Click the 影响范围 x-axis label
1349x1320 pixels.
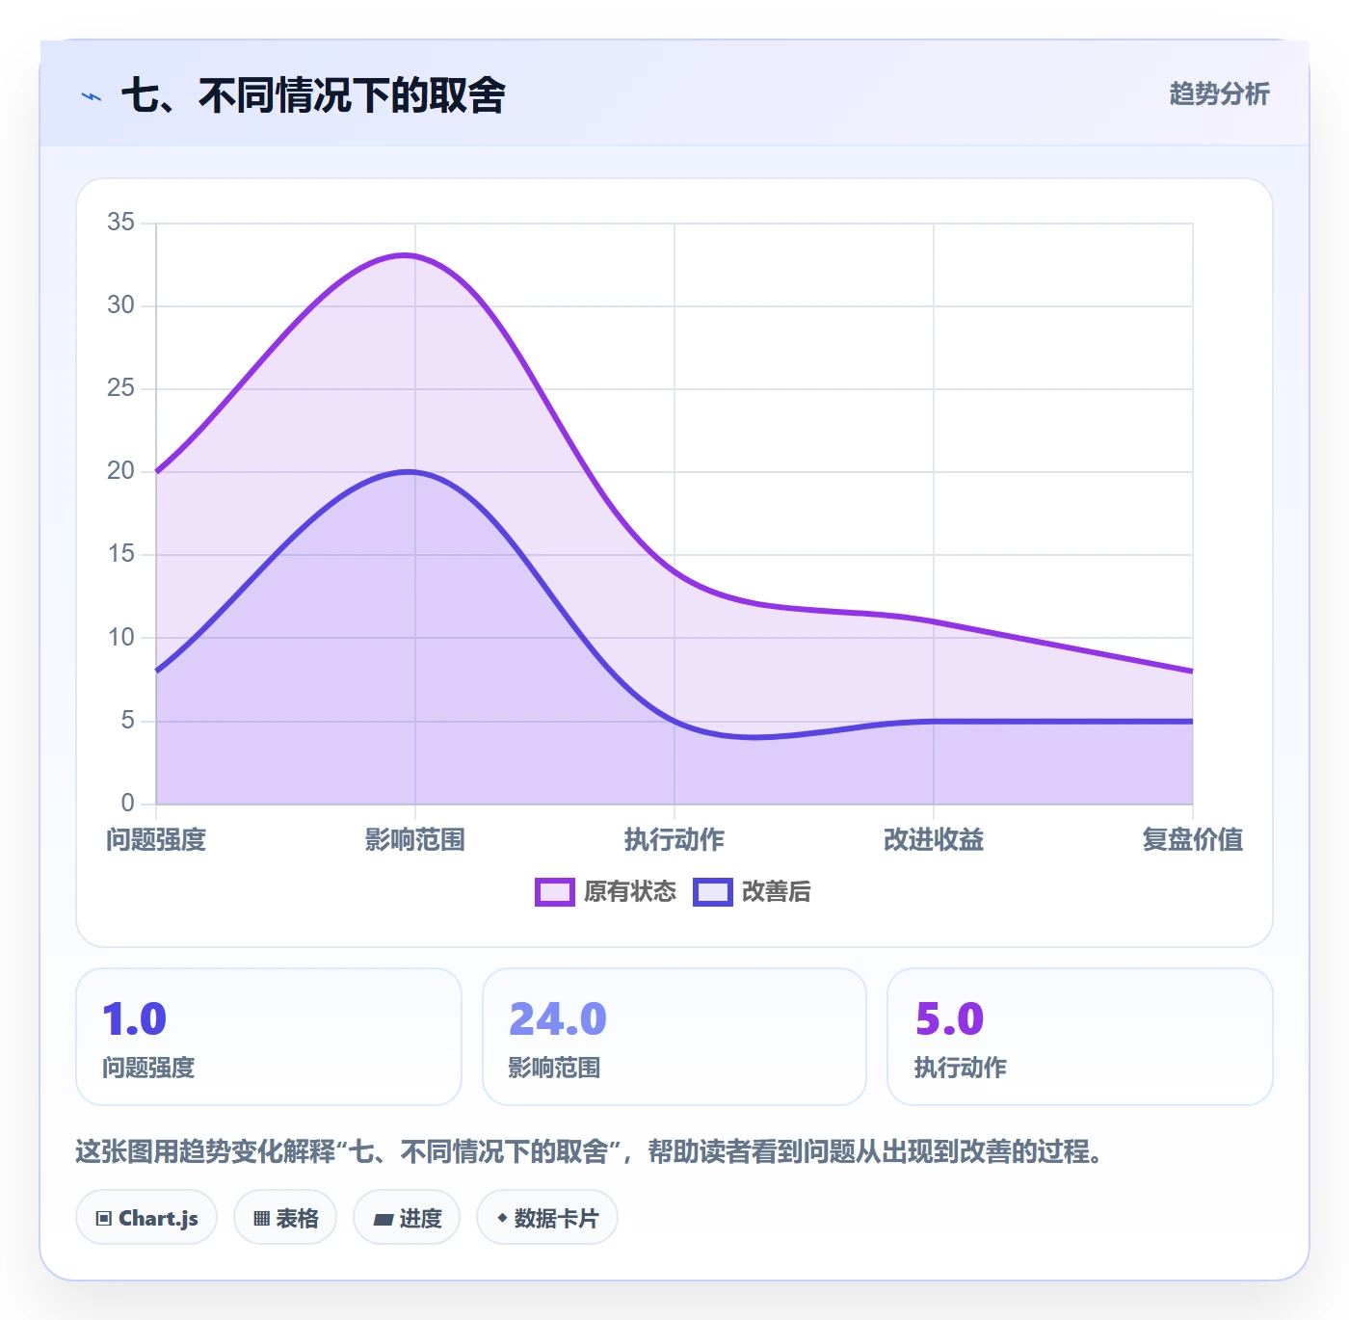415,839
